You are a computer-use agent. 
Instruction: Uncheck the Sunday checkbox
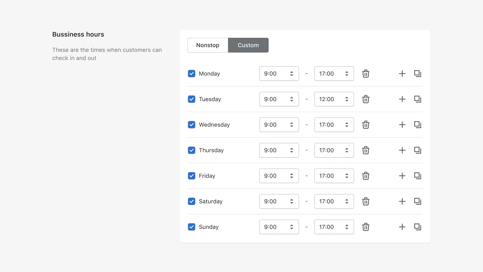click(x=191, y=227)
